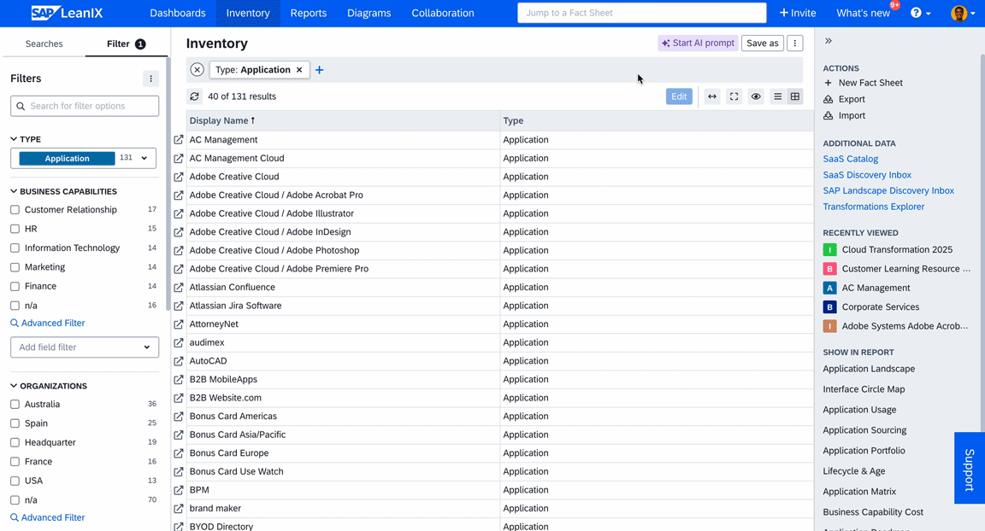Click the full screen mode icon

pyautogui.click(x=734, y=96)
